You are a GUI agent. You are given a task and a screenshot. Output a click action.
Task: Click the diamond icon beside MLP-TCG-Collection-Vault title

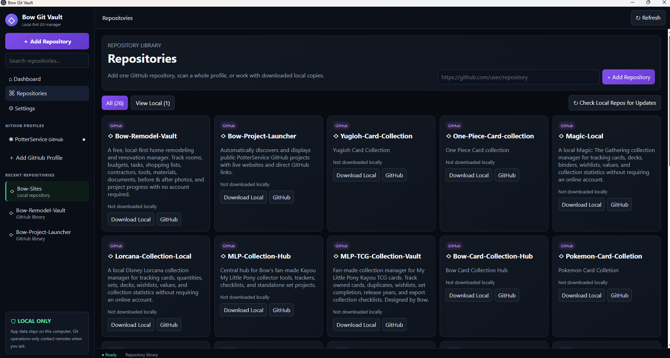point(336,256)
